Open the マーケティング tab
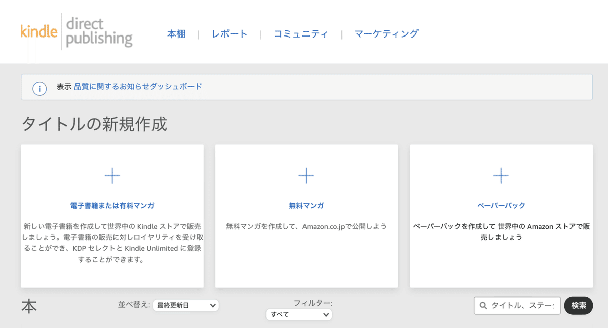 click(387, 34)
